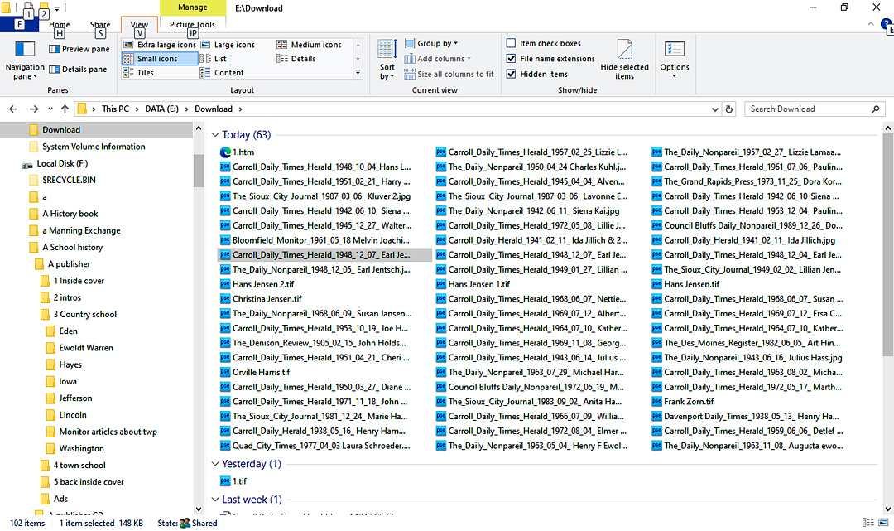Image resolution: width=894 pixels, height=531 pixels.
Task: Toggle the Details pane
Action: click(x=78, y=69)
